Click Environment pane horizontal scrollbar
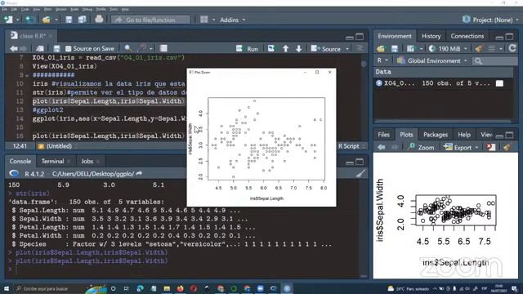Viewport: 523px width, 294px height. point(443,121)
